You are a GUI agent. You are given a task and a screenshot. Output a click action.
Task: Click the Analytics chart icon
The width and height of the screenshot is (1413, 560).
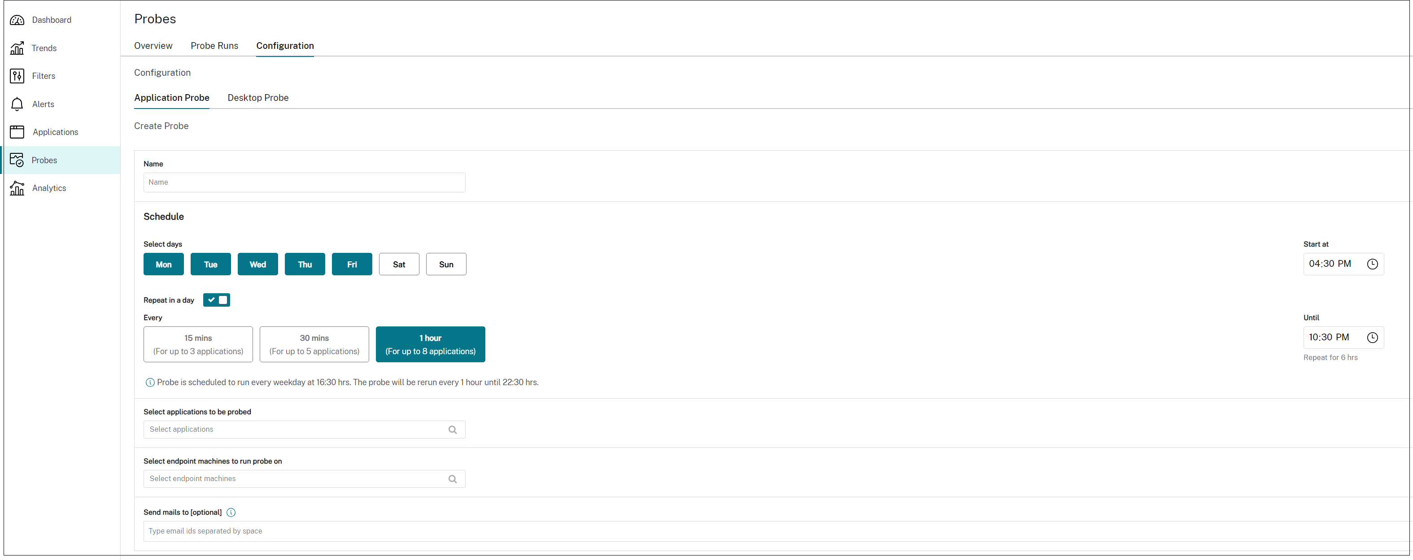[x=17, y=188]
